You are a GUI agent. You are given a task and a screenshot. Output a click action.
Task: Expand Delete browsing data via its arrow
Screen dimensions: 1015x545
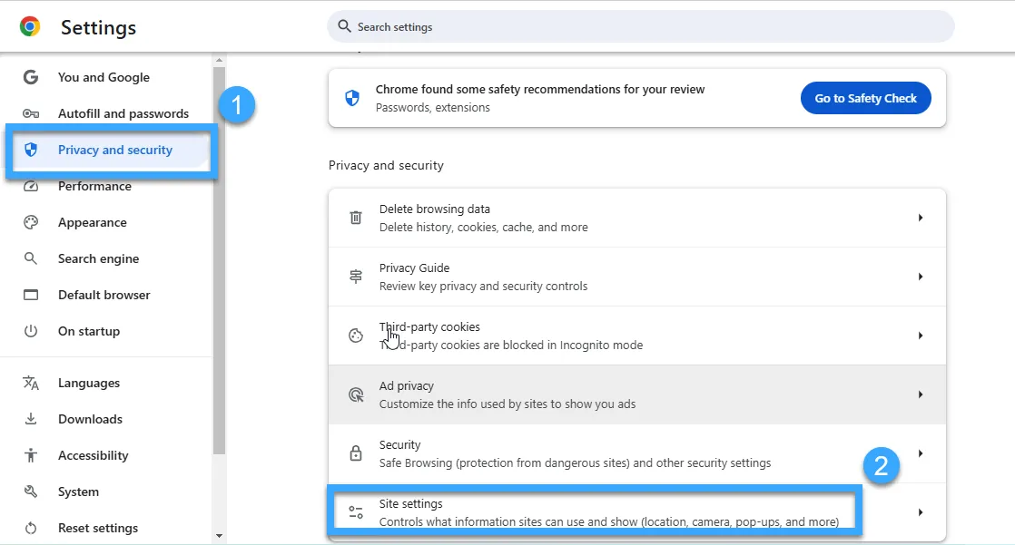[920, 218]
